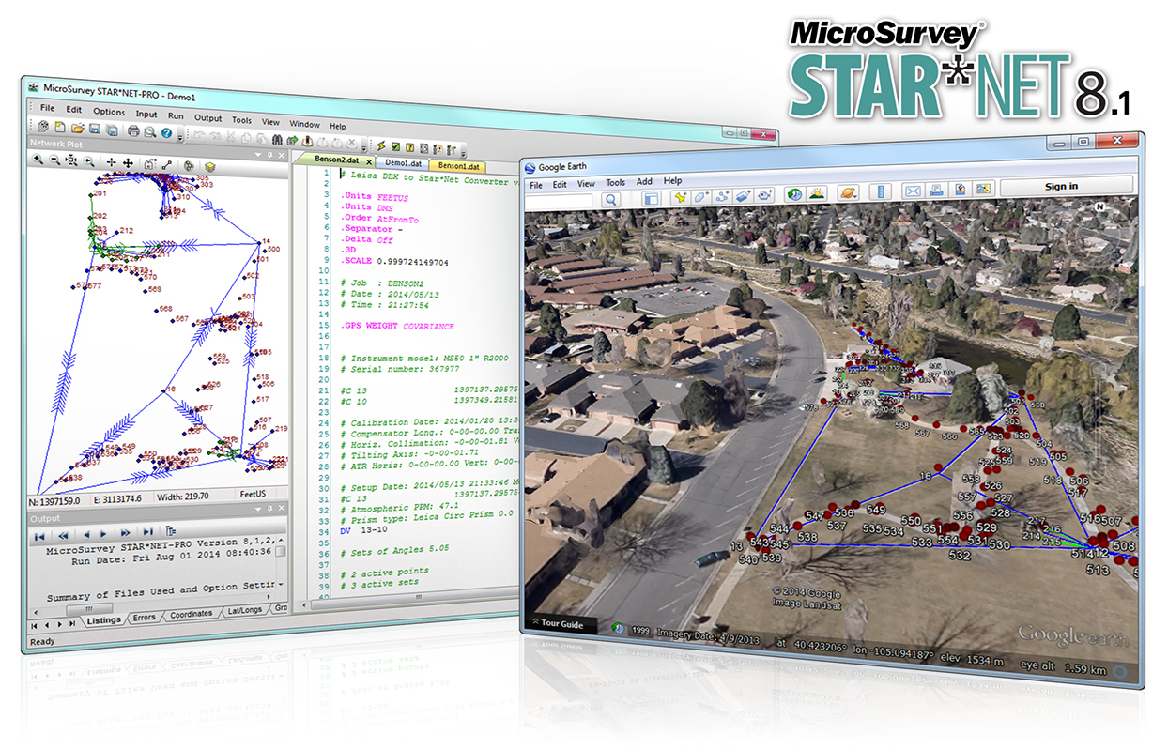Click the 1999 historical imagery date label

pos(640,631)
